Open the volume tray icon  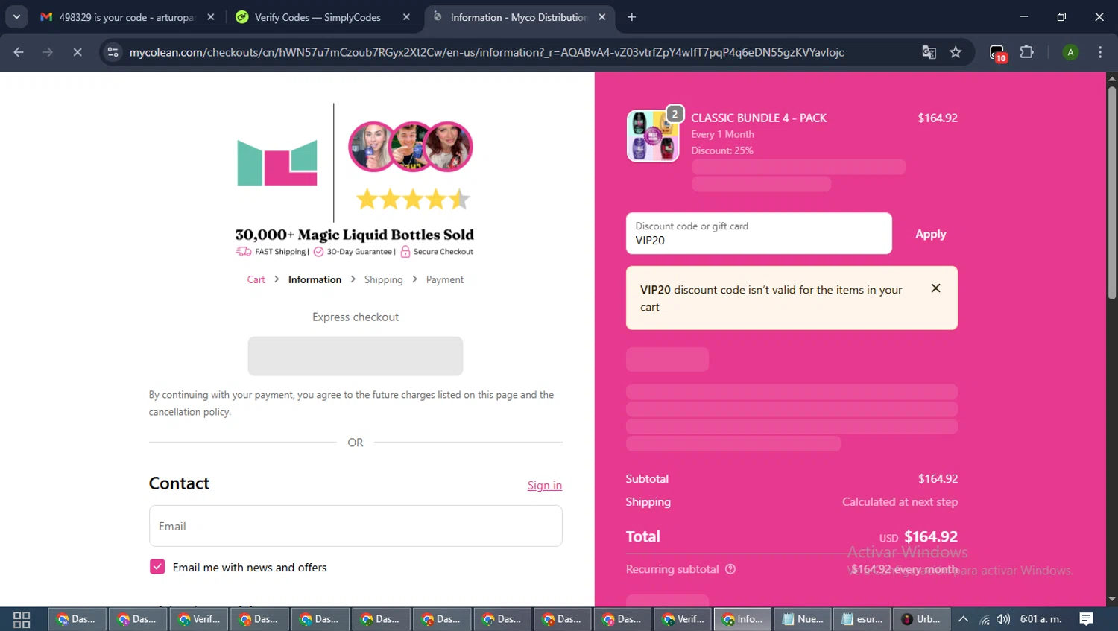[1003, 619]
